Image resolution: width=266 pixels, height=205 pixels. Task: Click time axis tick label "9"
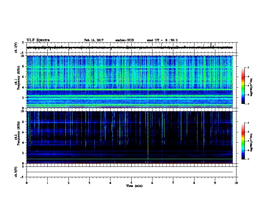(215, 183)
